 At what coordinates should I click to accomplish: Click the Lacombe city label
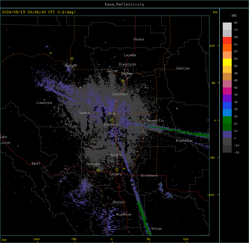pos(130,55)
